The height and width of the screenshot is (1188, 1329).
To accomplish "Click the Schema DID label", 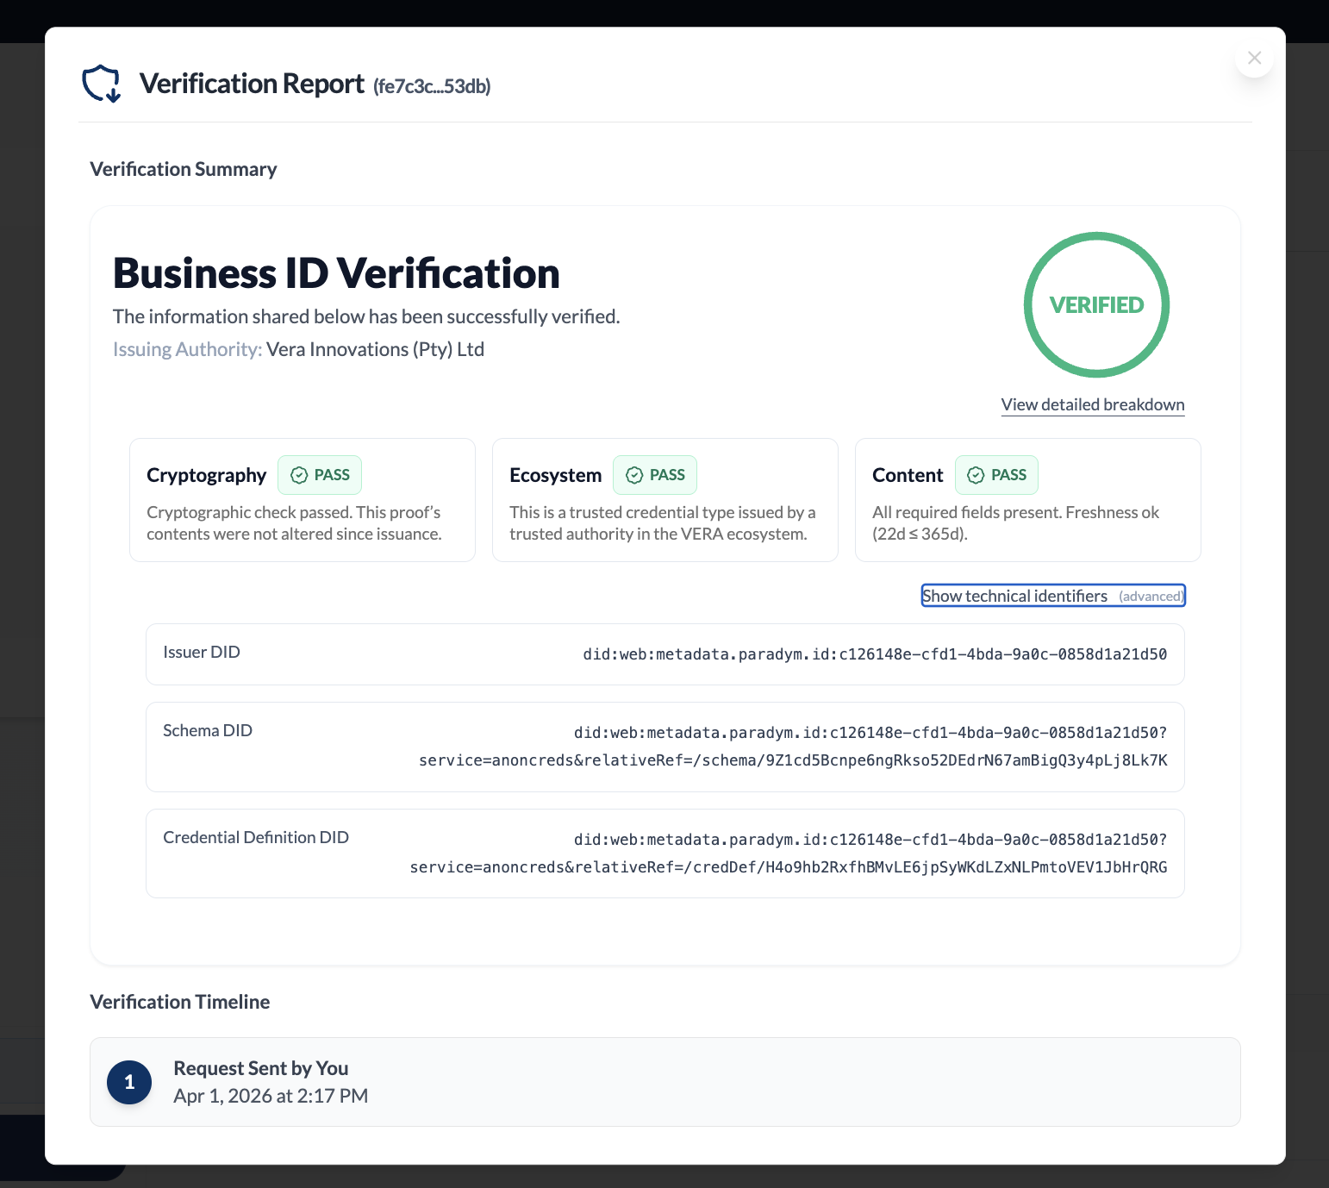I will [208, 730].
